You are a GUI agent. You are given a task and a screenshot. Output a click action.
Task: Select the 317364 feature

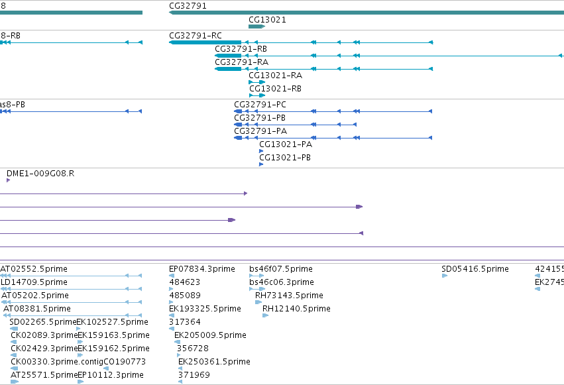click(172, 329)
